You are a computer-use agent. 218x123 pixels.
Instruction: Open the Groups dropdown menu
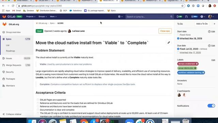[43, 17]
